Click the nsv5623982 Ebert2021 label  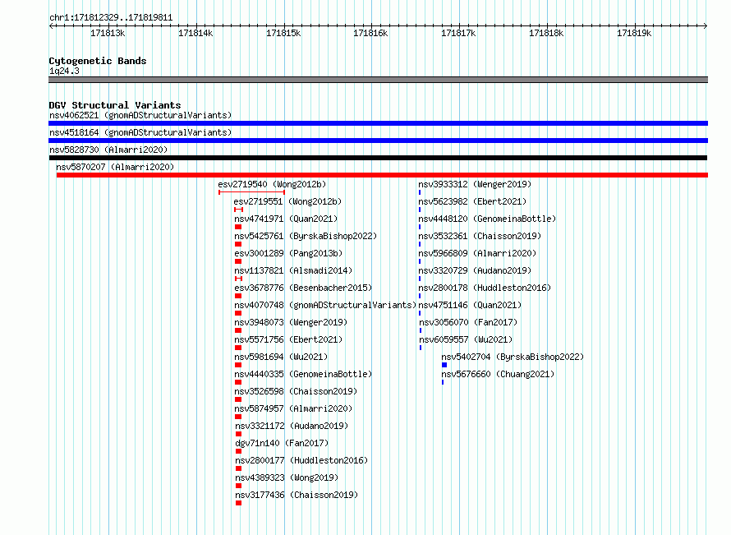click(472, 201)
